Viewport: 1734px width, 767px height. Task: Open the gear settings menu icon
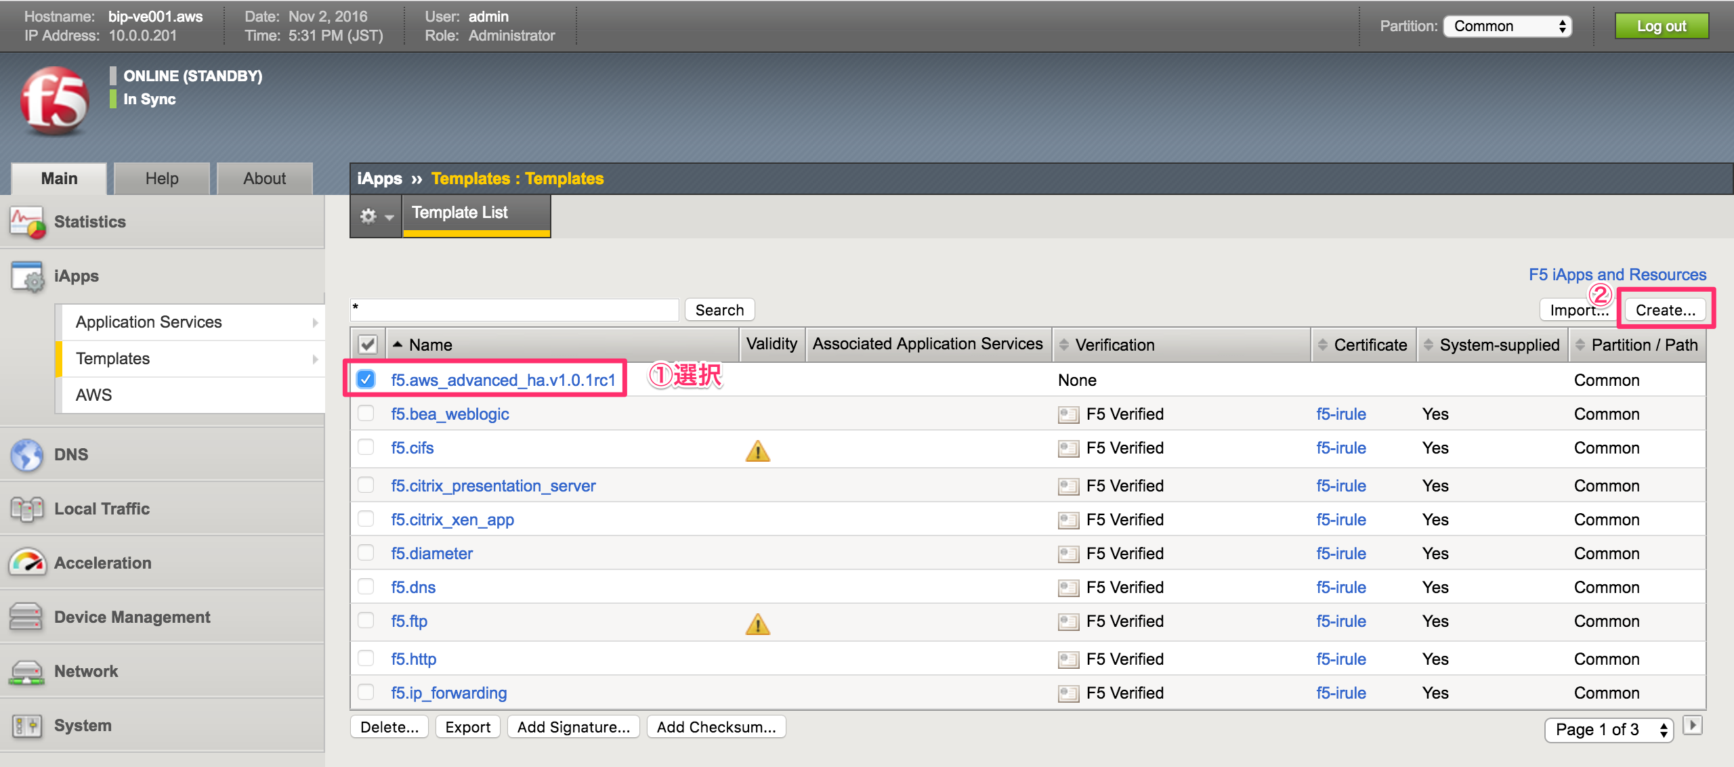[x=375, y=216]
